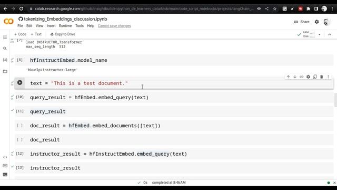This screenshot has height=190, width=337.
Task: Select the query_result output cell [11]
Action: pos(174,111)
